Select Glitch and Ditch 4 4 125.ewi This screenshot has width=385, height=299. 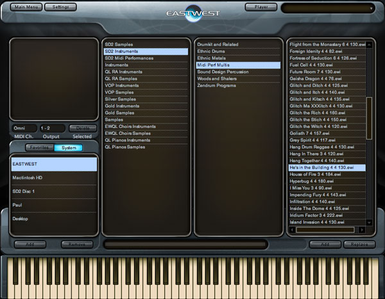click(327, 86)
